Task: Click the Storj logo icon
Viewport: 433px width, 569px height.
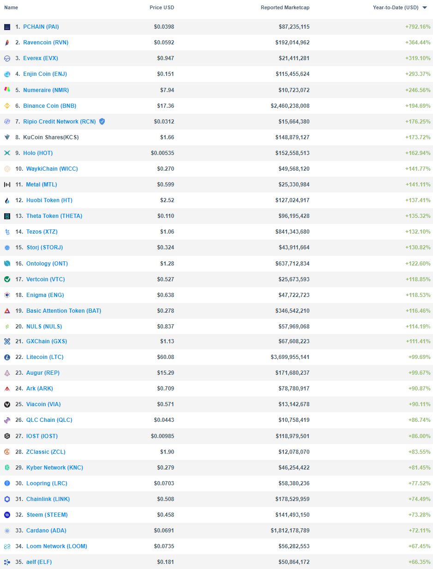Action: click(7, 247)
